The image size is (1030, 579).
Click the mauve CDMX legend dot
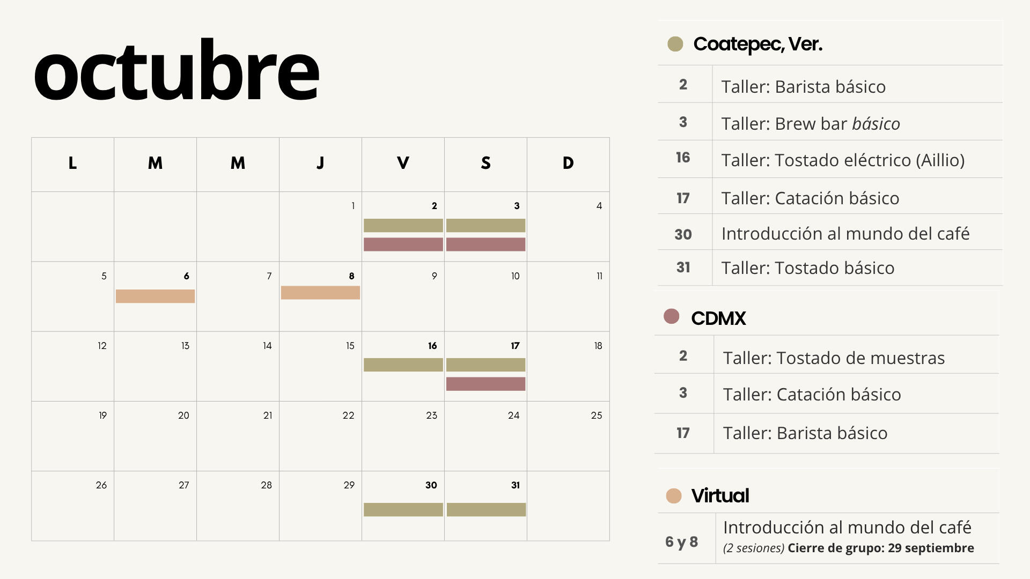(x=671, y=316)
